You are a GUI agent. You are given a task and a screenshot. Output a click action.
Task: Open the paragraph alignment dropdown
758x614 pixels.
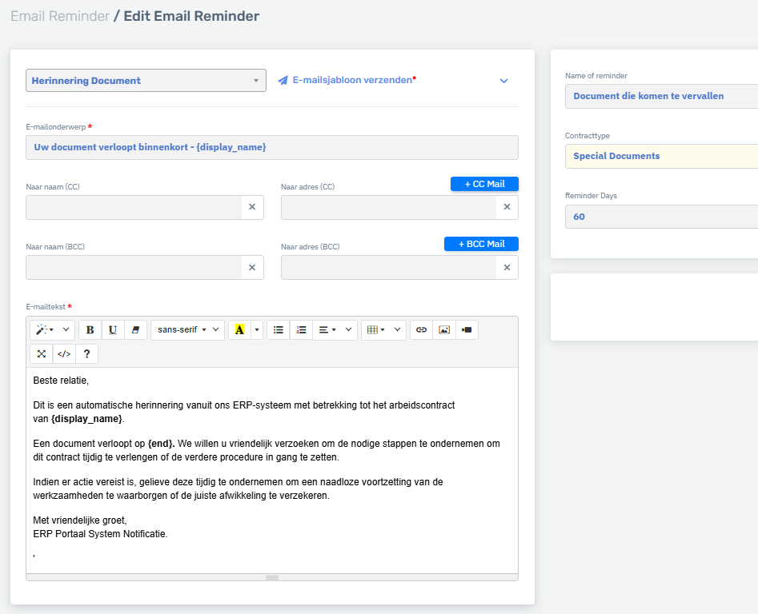[330, 329]
